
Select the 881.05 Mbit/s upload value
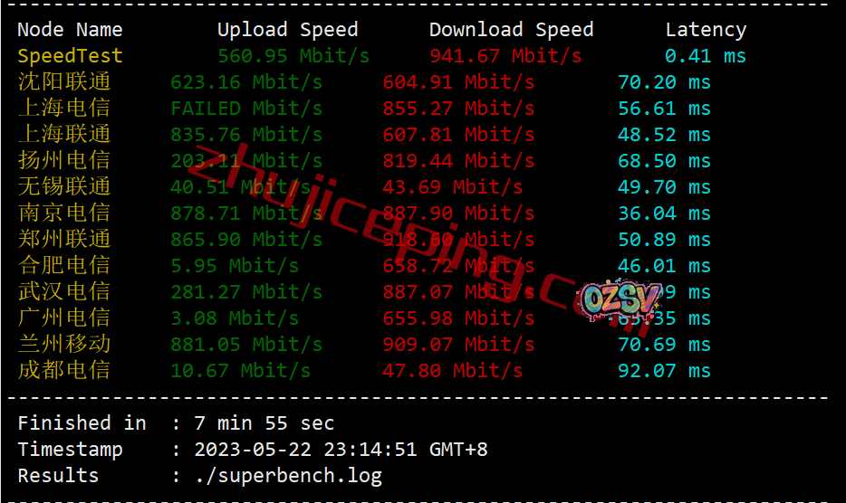tap(246, 345)
